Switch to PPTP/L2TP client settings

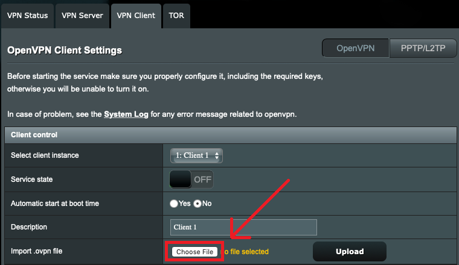(423, 49)
